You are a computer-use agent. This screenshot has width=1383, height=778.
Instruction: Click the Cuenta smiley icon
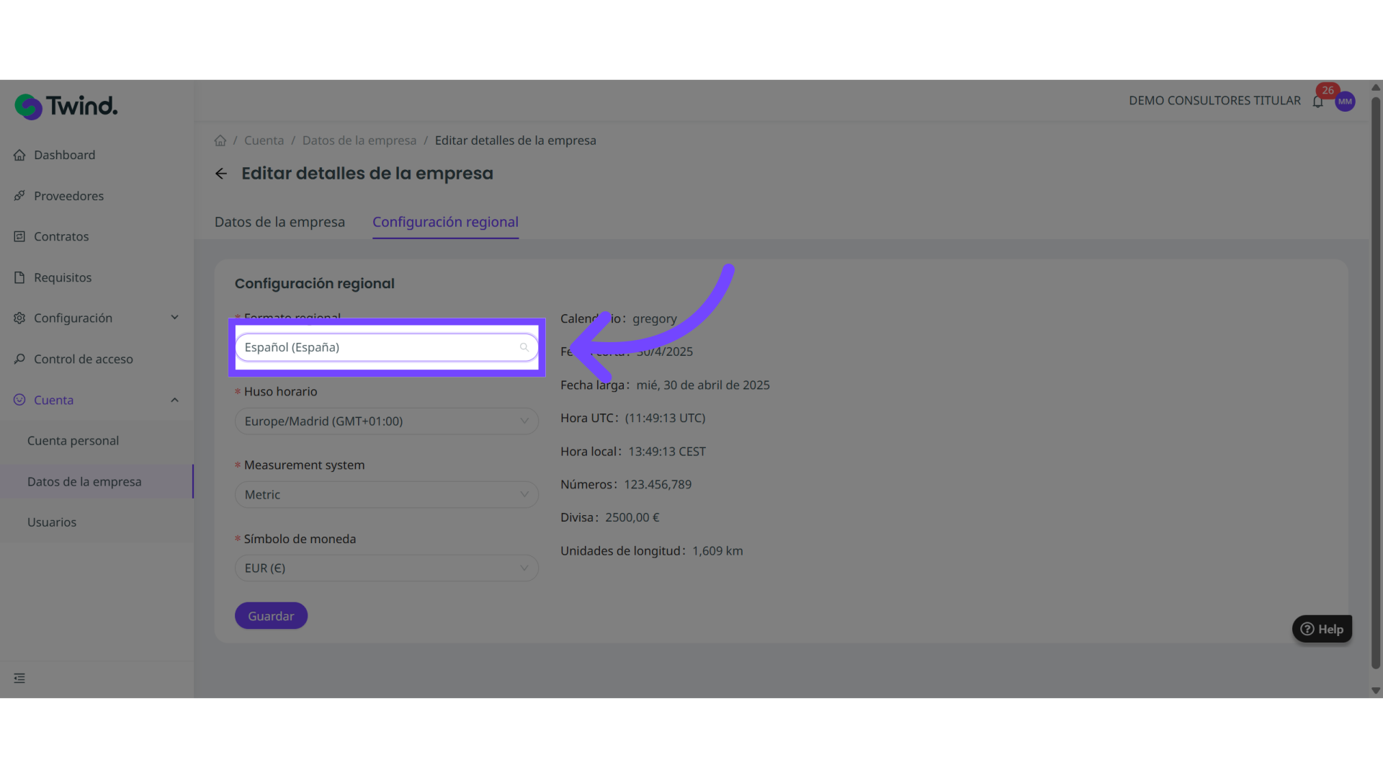tap(19, 400)
